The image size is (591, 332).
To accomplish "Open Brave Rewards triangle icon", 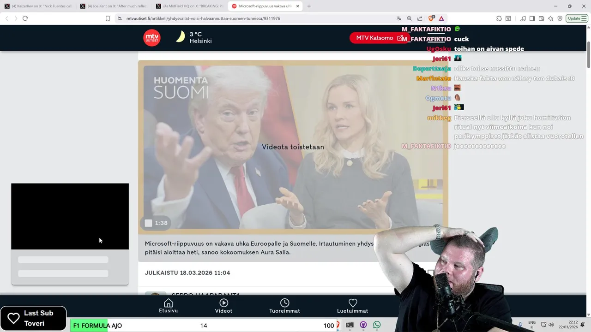I will tap(441, 18).
